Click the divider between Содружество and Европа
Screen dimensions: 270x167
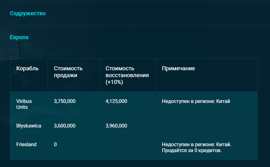click(x=135, y=25)
